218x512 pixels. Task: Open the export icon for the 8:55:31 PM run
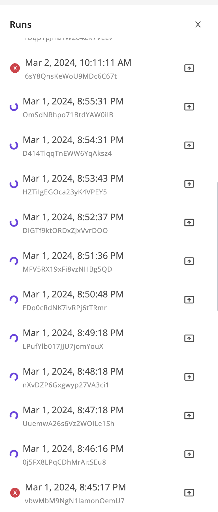[x=189, y=107]
